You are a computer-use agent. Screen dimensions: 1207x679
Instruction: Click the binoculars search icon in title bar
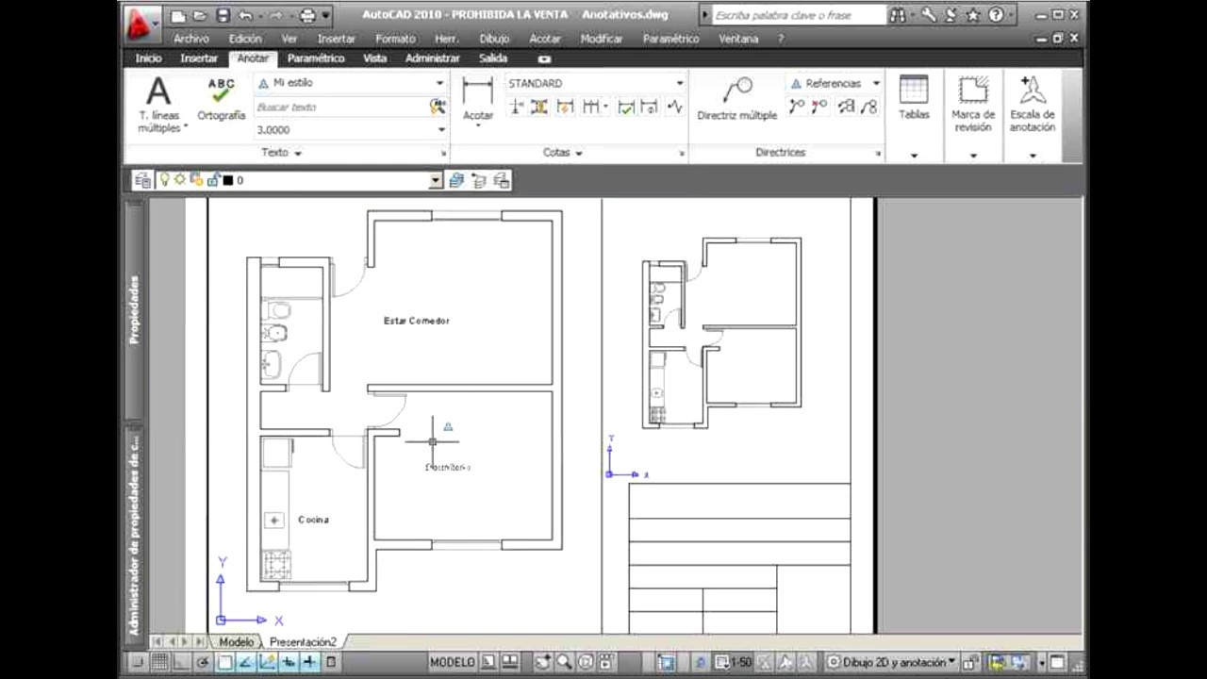point(897,15)
